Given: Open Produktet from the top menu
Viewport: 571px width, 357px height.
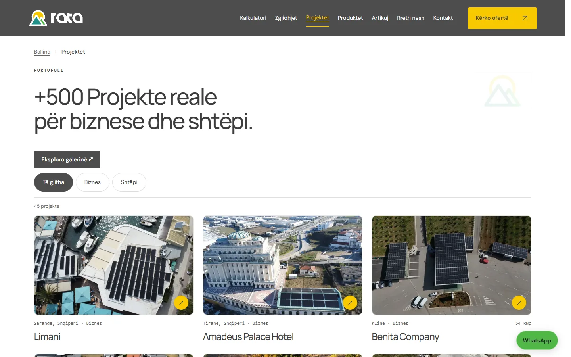Looking at the screenshot, I should click(350, 18).
